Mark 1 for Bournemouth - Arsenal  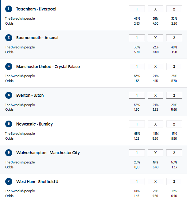(x=137, y=38)
